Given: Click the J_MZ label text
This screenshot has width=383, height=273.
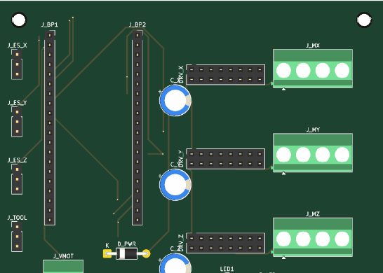Looking at the screenshot, I should click(x=313, y=214).
